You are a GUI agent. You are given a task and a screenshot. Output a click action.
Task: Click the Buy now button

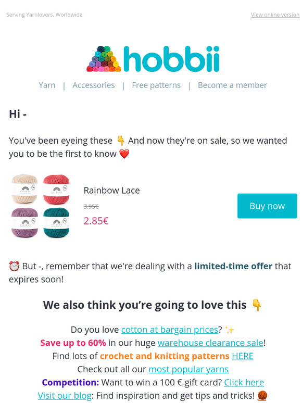coord(267,206)
